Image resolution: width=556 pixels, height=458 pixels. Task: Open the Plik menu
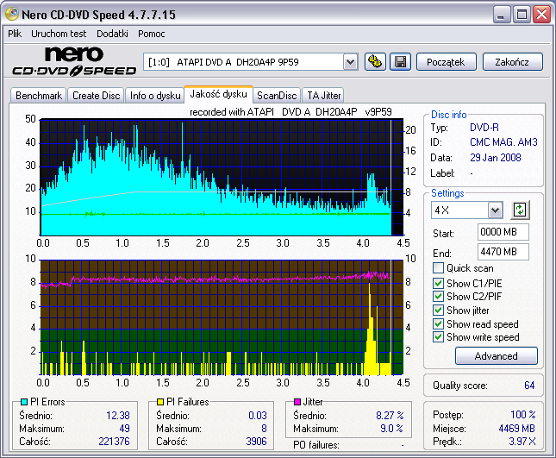click(x=15, y=34)
